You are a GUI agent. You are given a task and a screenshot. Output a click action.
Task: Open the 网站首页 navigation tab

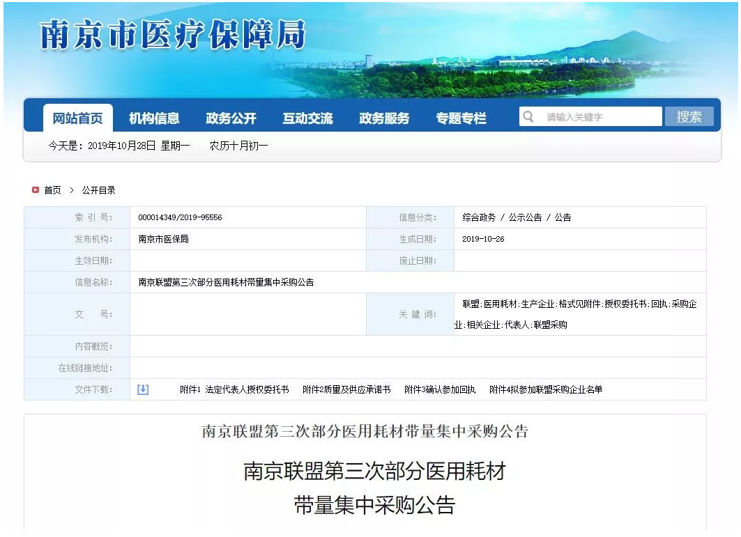[x=77, y=118]
